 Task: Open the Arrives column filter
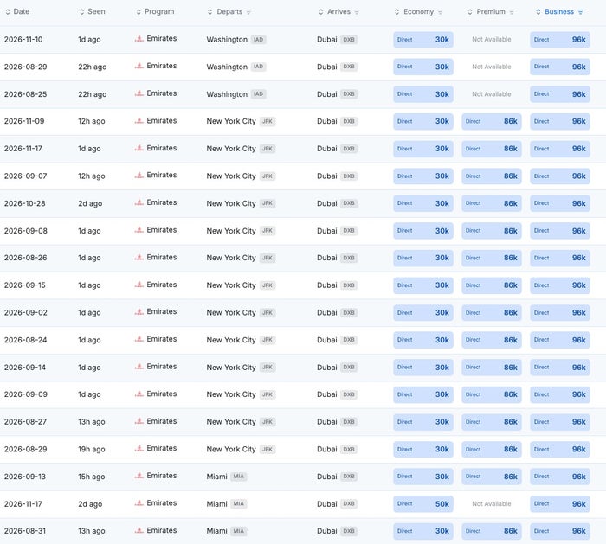click(357, 12)
